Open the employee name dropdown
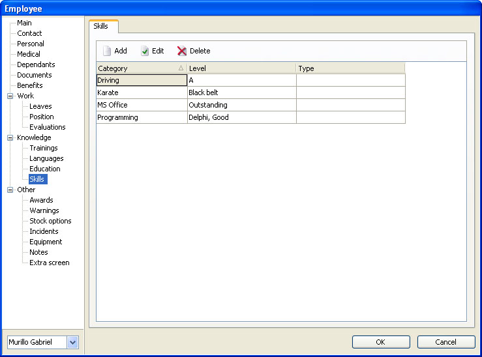 coord(72,342)
